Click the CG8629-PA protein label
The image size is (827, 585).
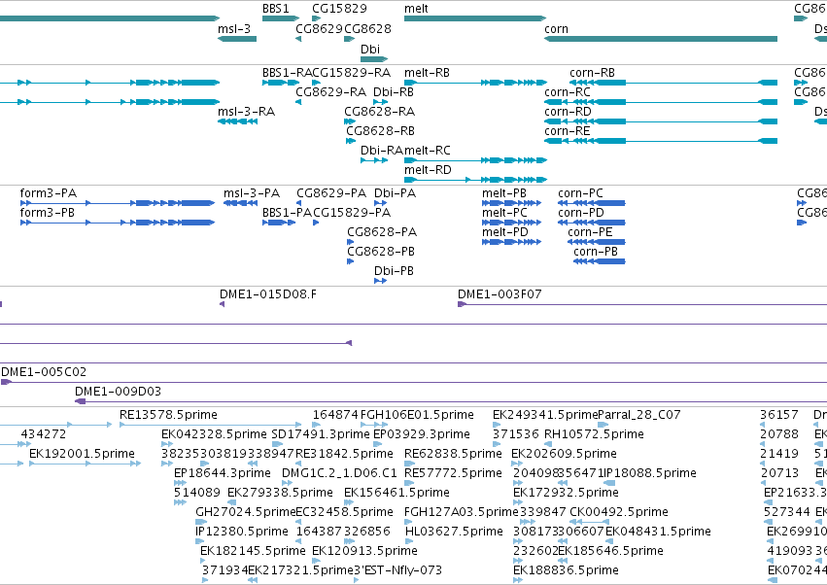[331, 193]
